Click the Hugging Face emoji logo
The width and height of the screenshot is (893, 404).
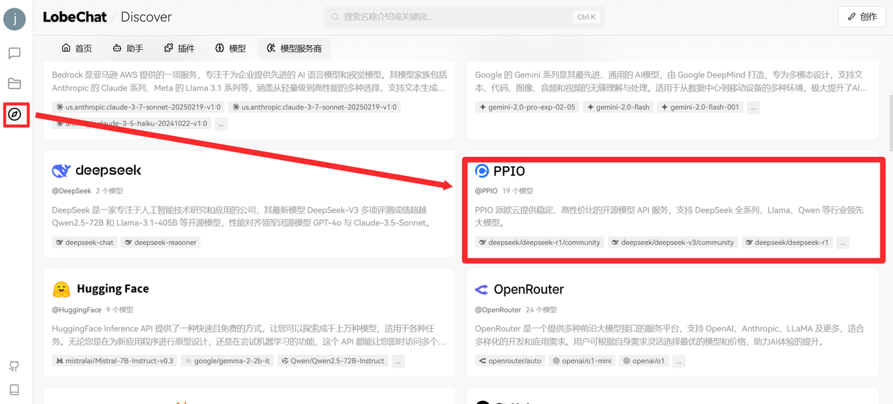[61, 289]
